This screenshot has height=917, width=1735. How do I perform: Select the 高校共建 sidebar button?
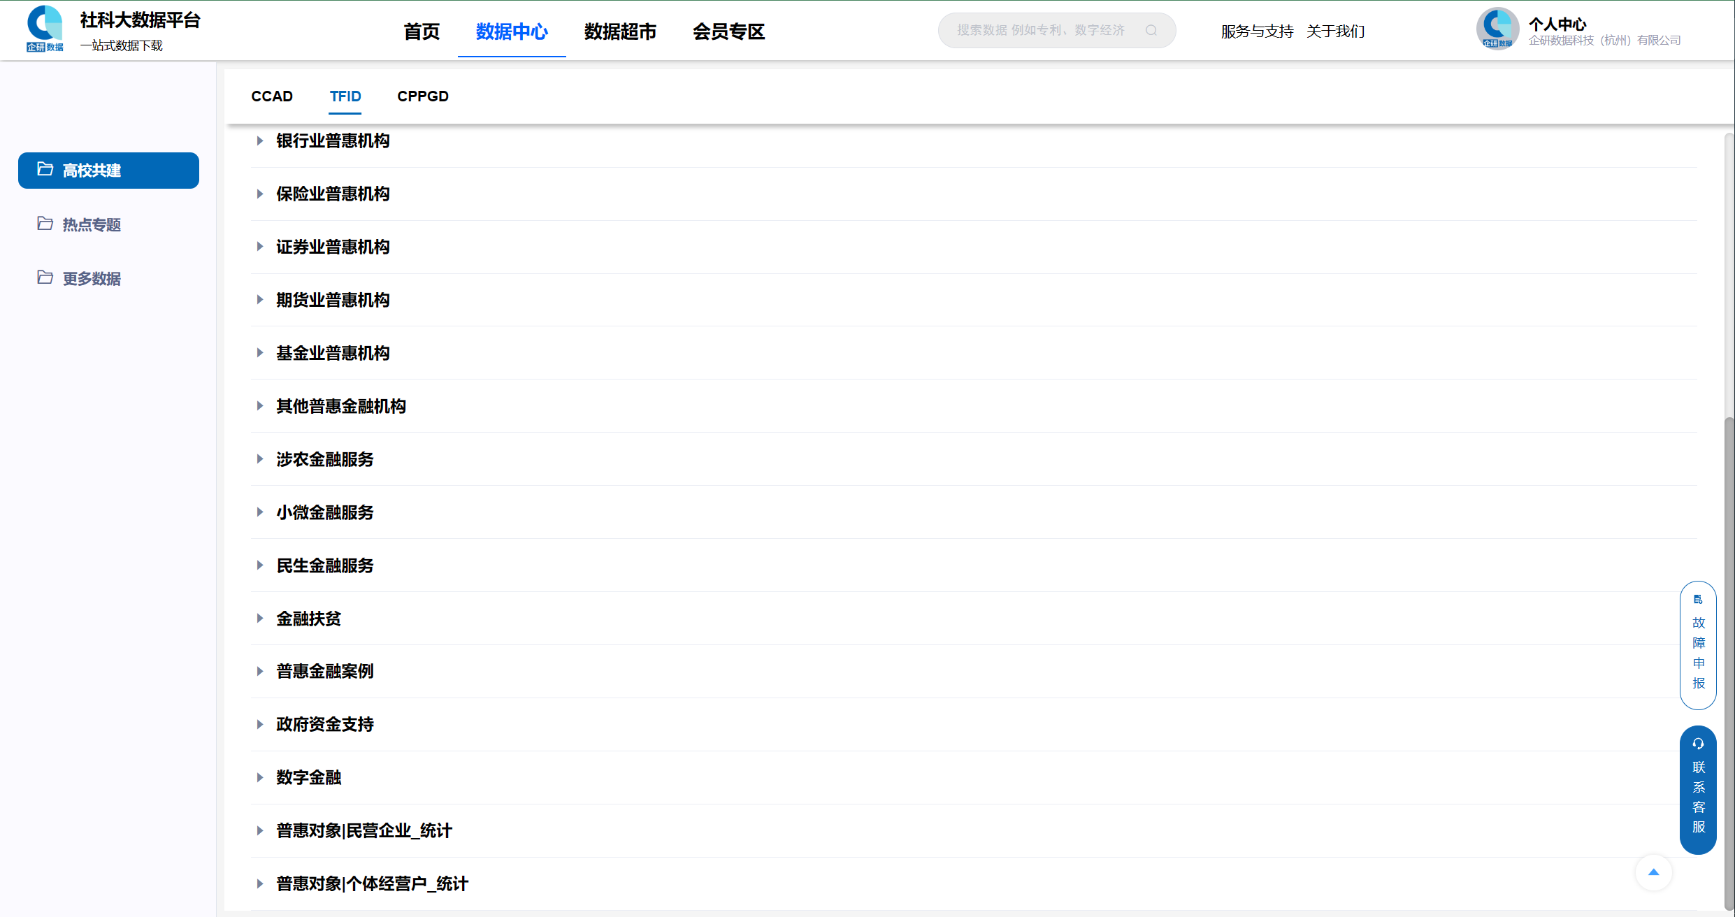coord(108,171)
